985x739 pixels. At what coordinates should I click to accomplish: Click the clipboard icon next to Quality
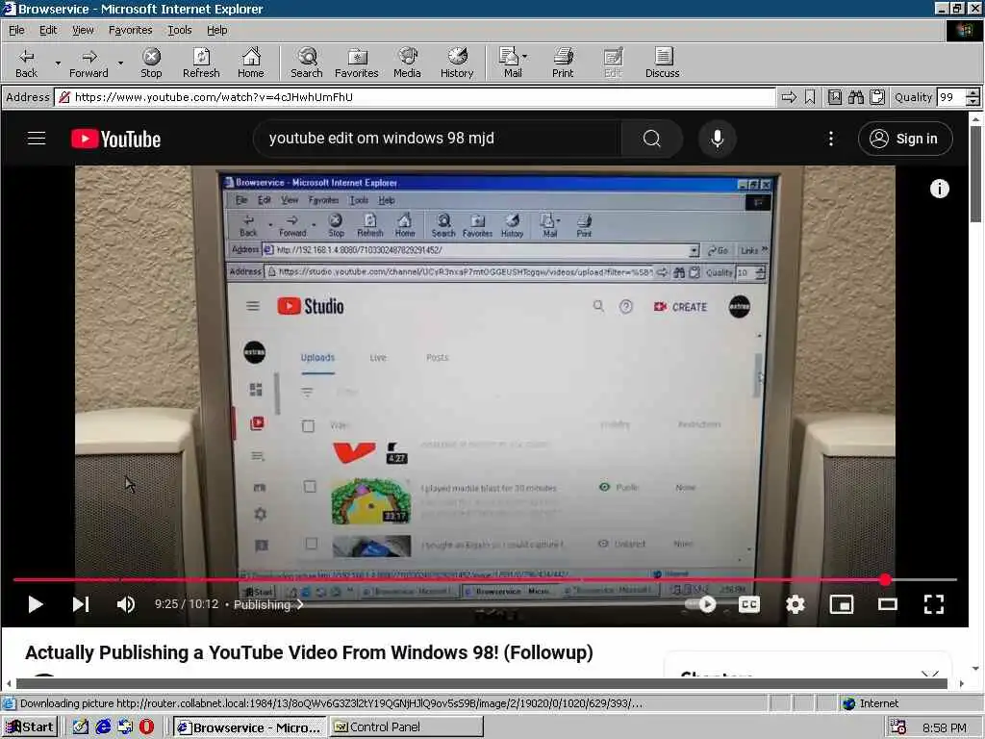[x=877, y=97]
